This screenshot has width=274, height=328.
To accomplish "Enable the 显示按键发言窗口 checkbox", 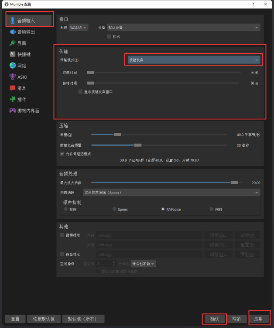I will pos(80,92).
